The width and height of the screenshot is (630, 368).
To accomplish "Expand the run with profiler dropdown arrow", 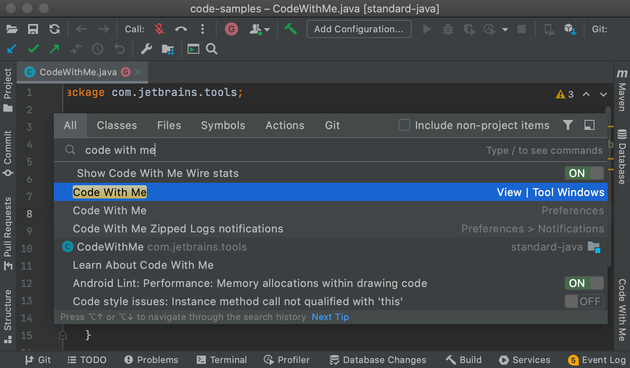I will click(505, 29).
